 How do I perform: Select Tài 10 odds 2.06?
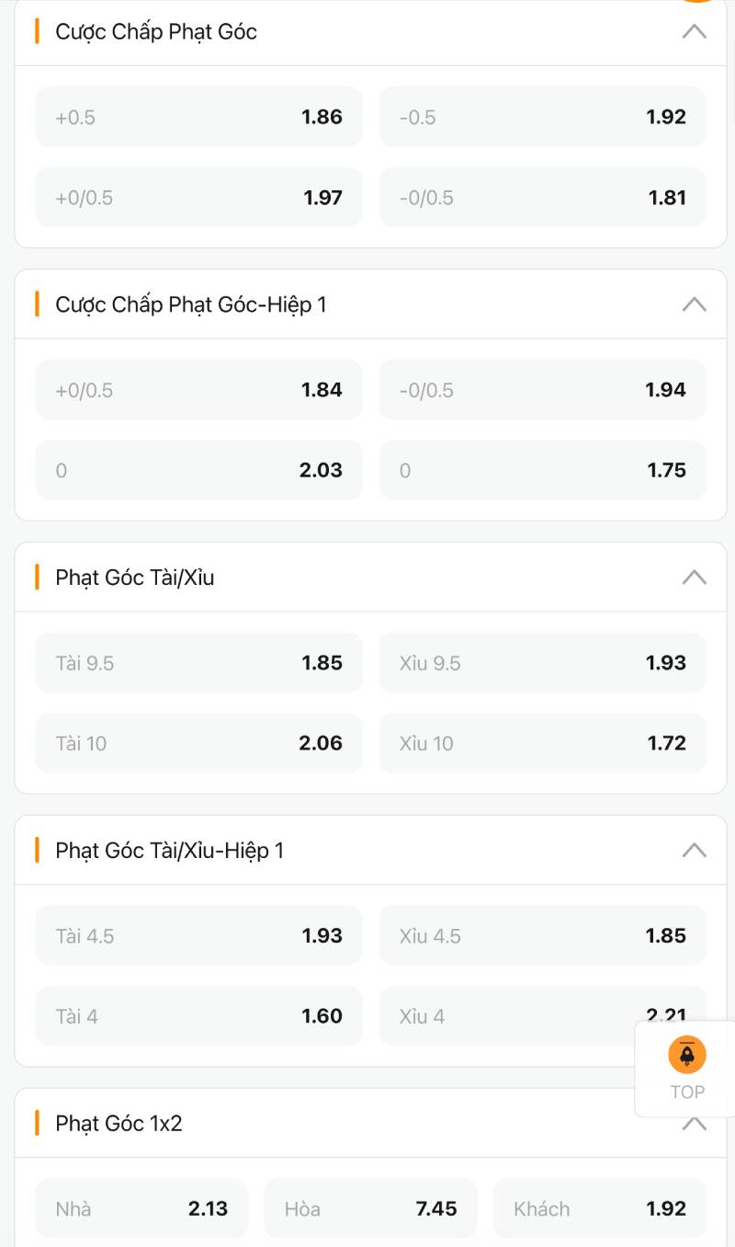pyautogui.click(x=198, y=743)
